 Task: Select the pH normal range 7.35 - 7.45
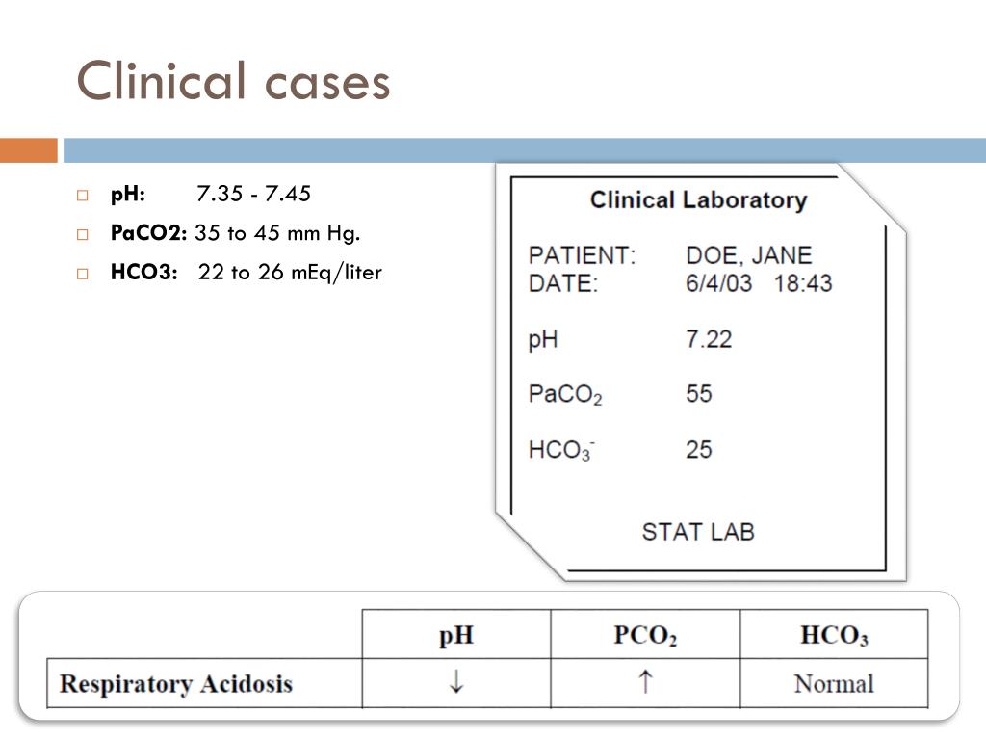click(253, 194)
